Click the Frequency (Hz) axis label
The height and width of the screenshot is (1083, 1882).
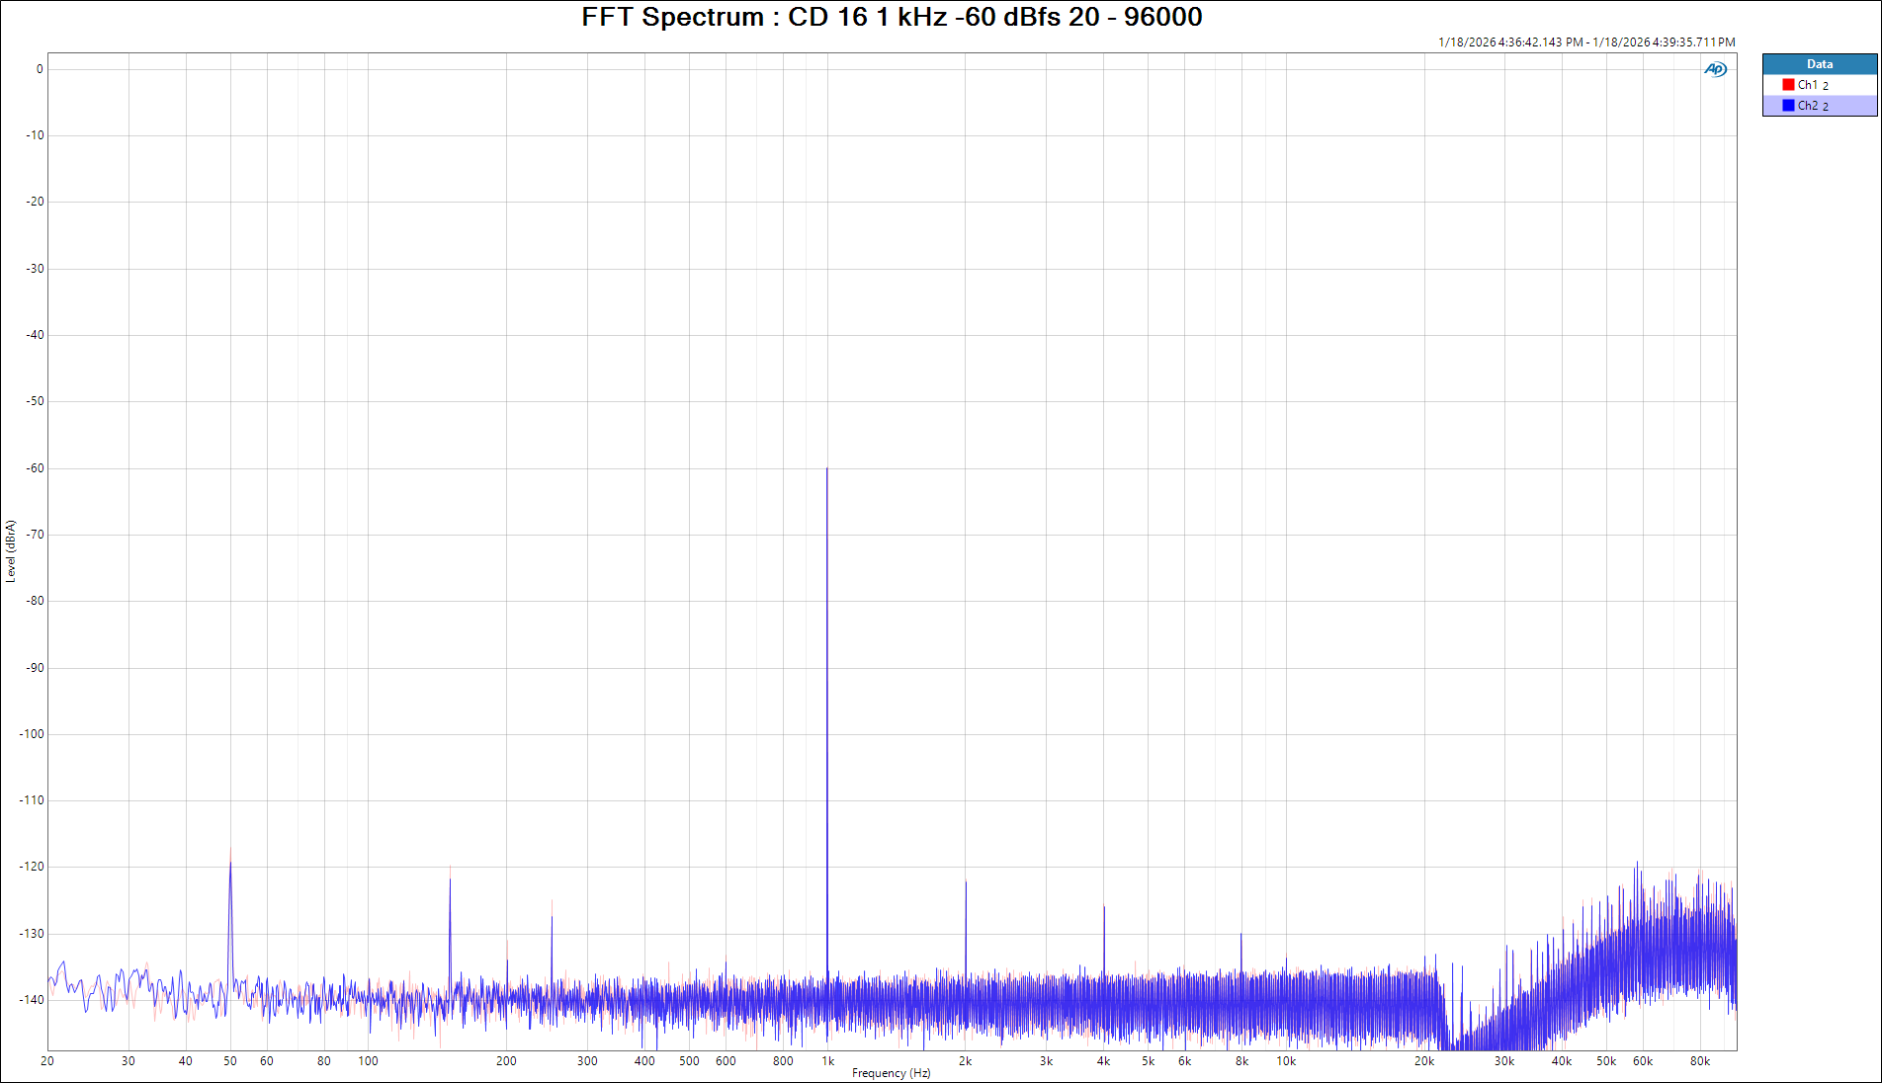tap(891, 1073)
